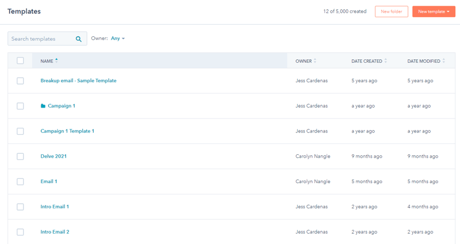
Task: Click the search magnifier icon
Action: 79,39
